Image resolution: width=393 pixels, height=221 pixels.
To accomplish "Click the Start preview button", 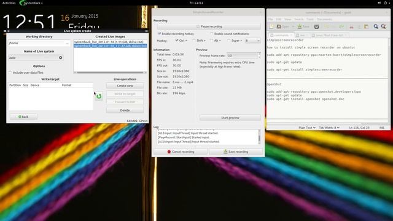I will [x=230, y=118].
